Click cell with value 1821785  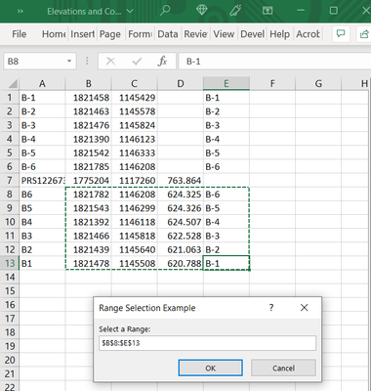click(x=88, y=167)
